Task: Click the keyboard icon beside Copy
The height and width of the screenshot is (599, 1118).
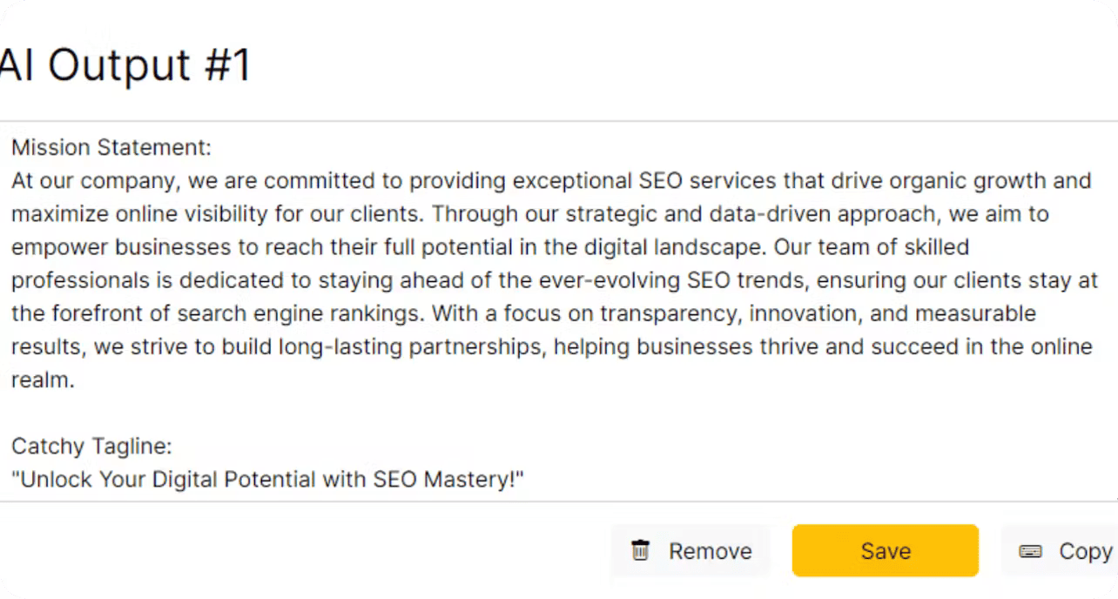Action: point(1030,551)
